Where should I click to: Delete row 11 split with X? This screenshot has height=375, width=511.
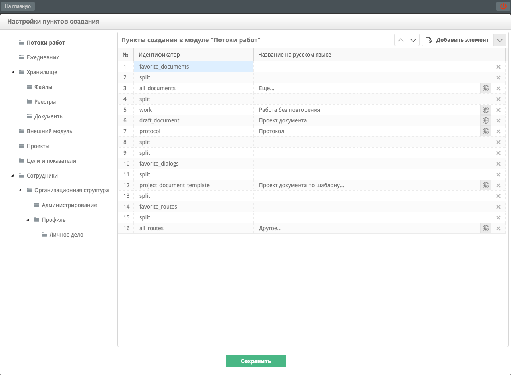(498, 175)
